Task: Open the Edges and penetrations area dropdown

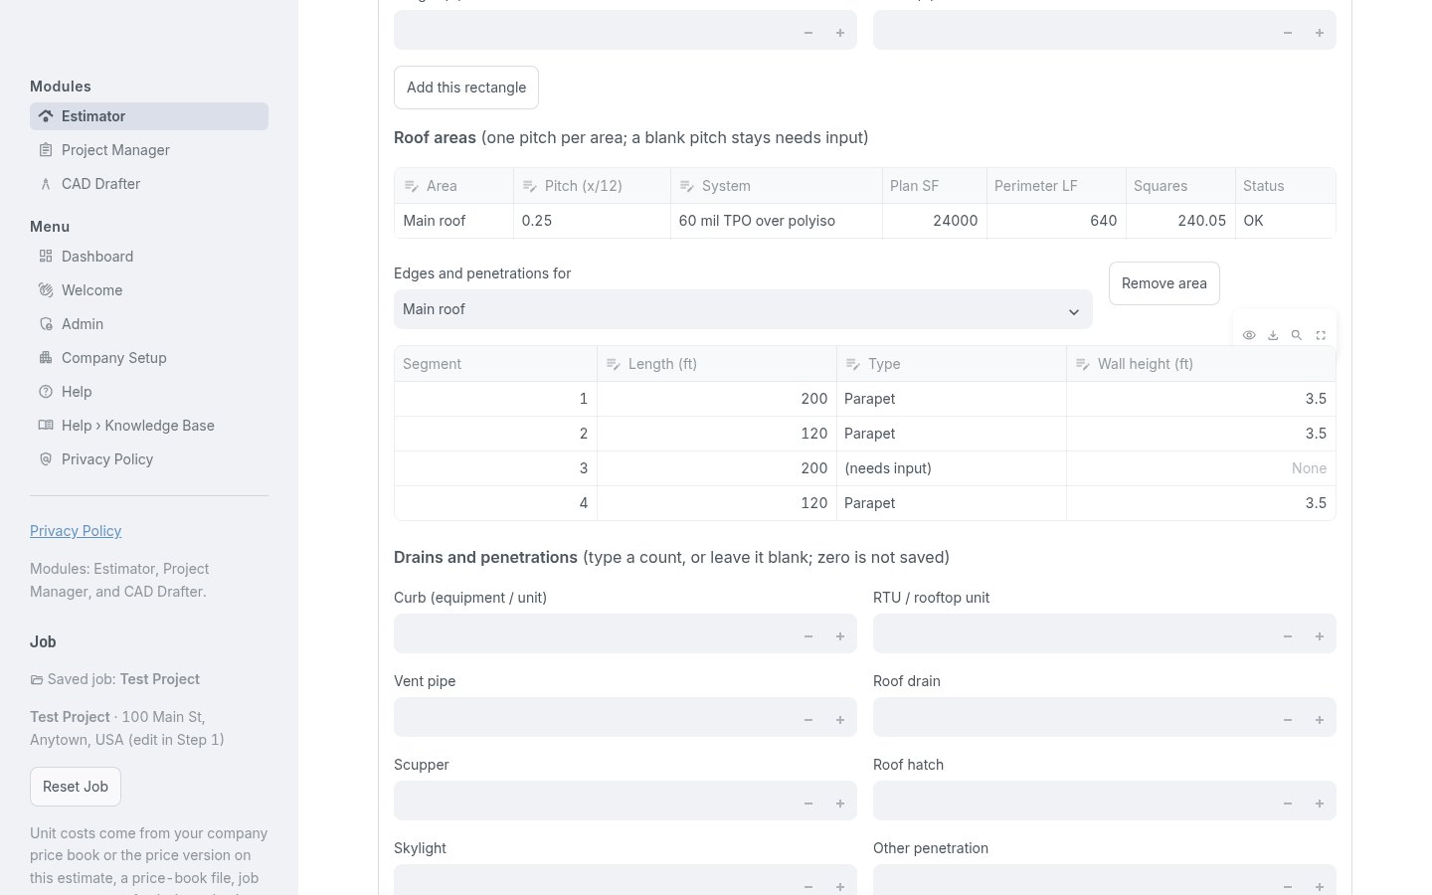Action: click(743, 309)
